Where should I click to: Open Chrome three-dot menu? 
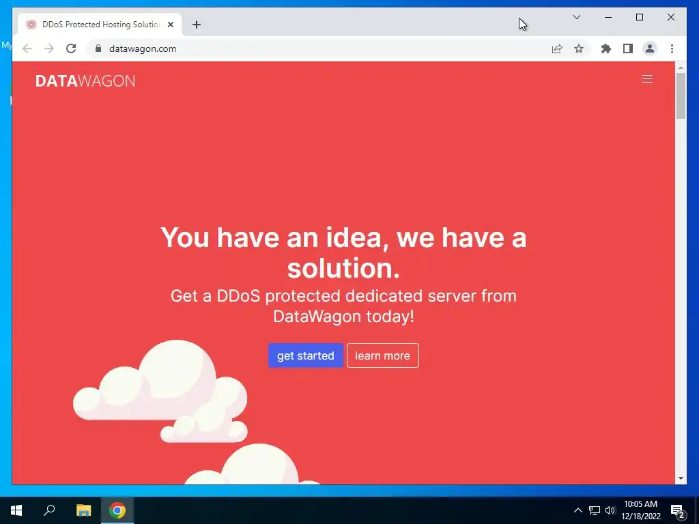(x=672, y=48)
